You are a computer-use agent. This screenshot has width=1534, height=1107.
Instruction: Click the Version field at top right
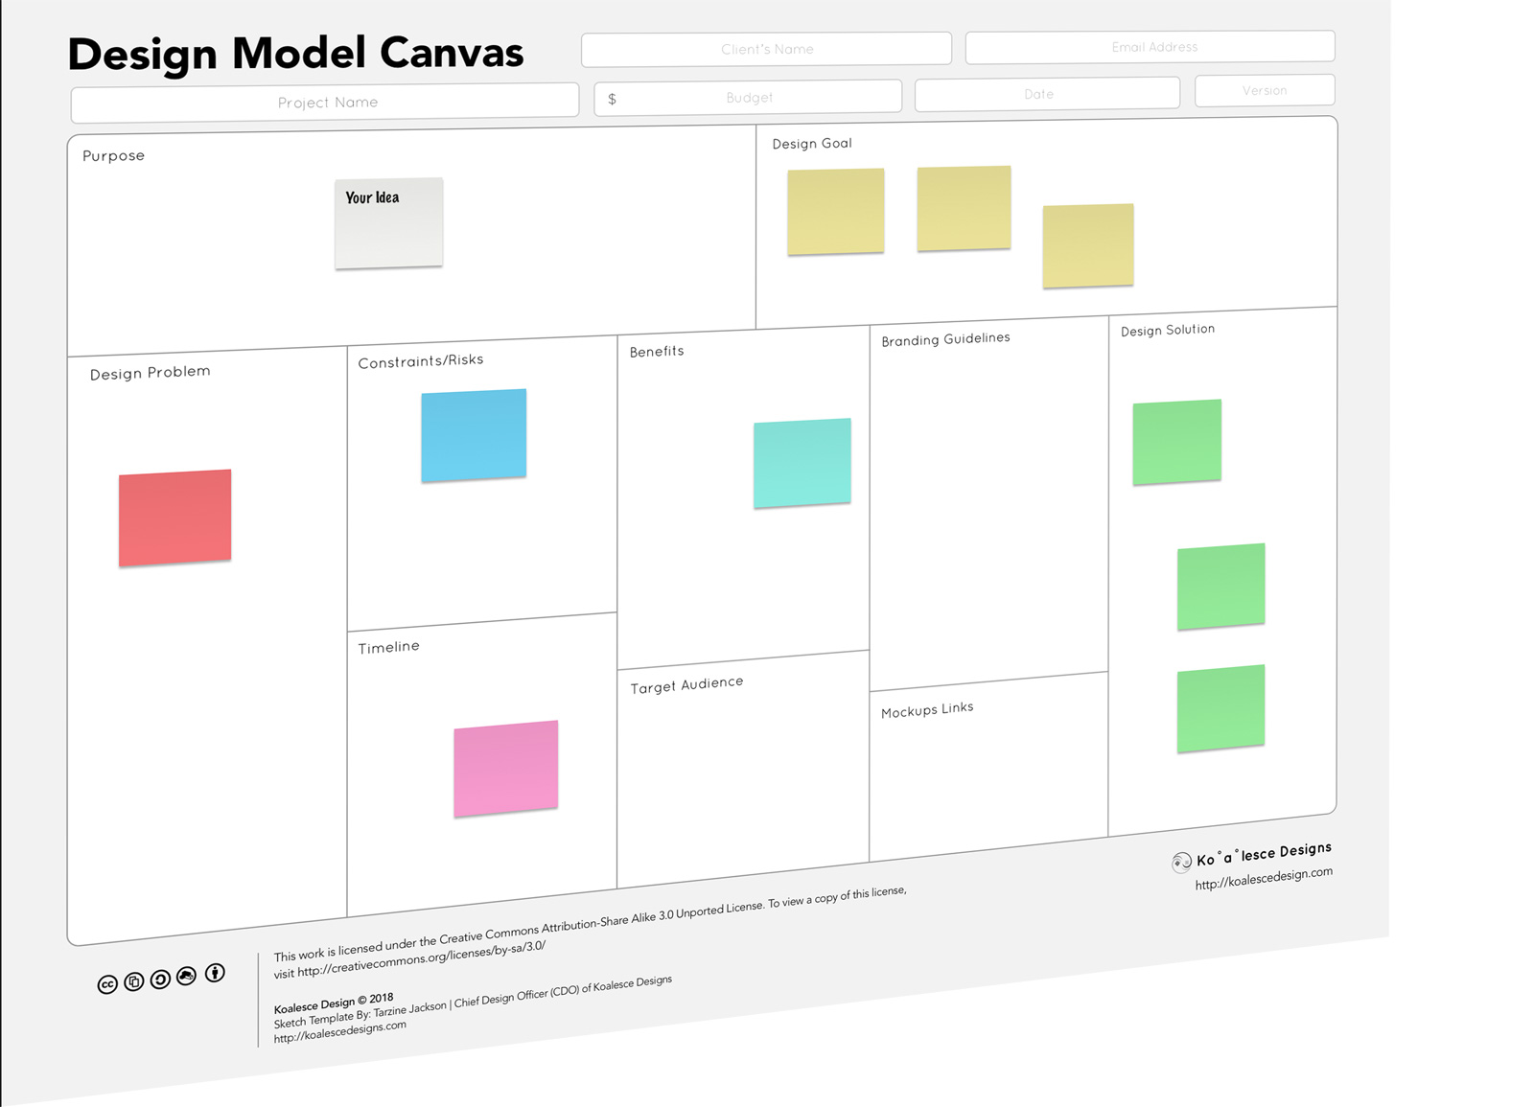point(1264,89)
